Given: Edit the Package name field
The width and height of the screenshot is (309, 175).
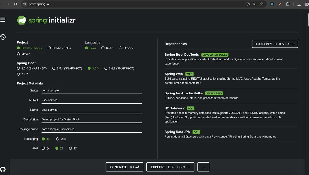Looking at the screenshot, I should tap(92, 129).
